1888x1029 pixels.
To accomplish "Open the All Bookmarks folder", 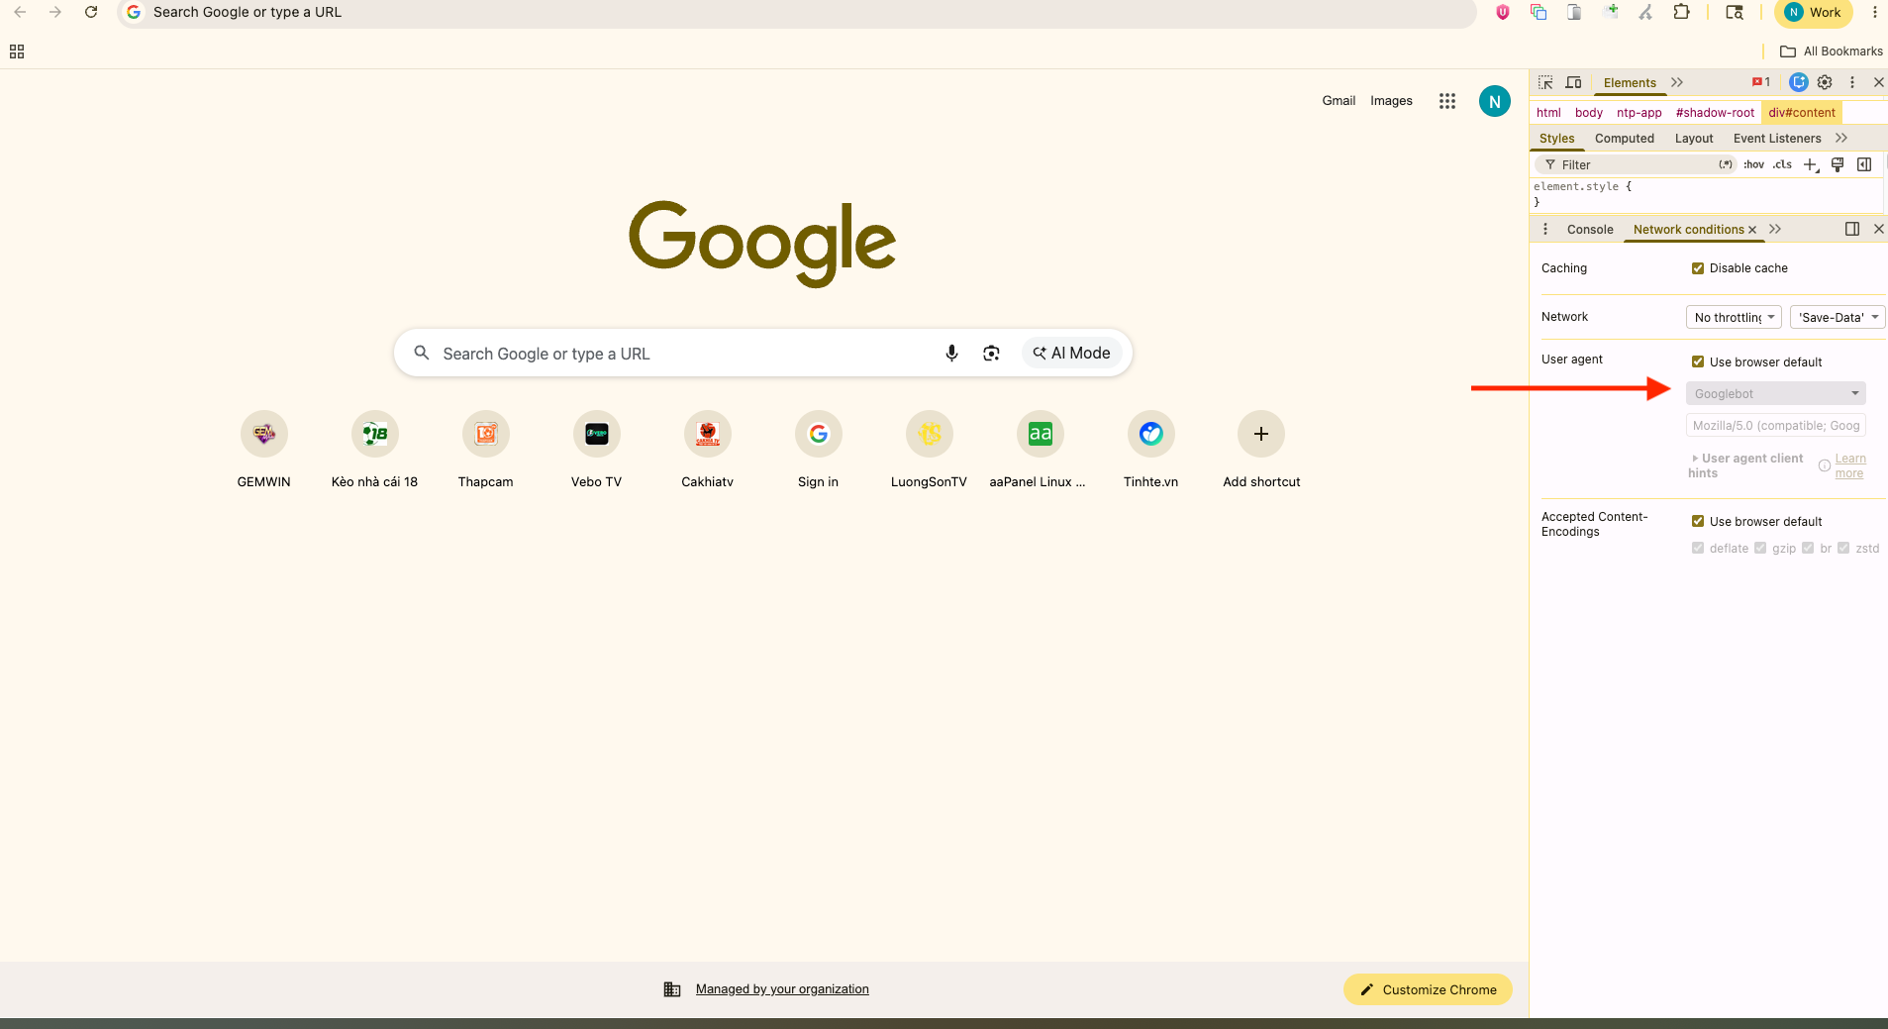I will 1832,51.
